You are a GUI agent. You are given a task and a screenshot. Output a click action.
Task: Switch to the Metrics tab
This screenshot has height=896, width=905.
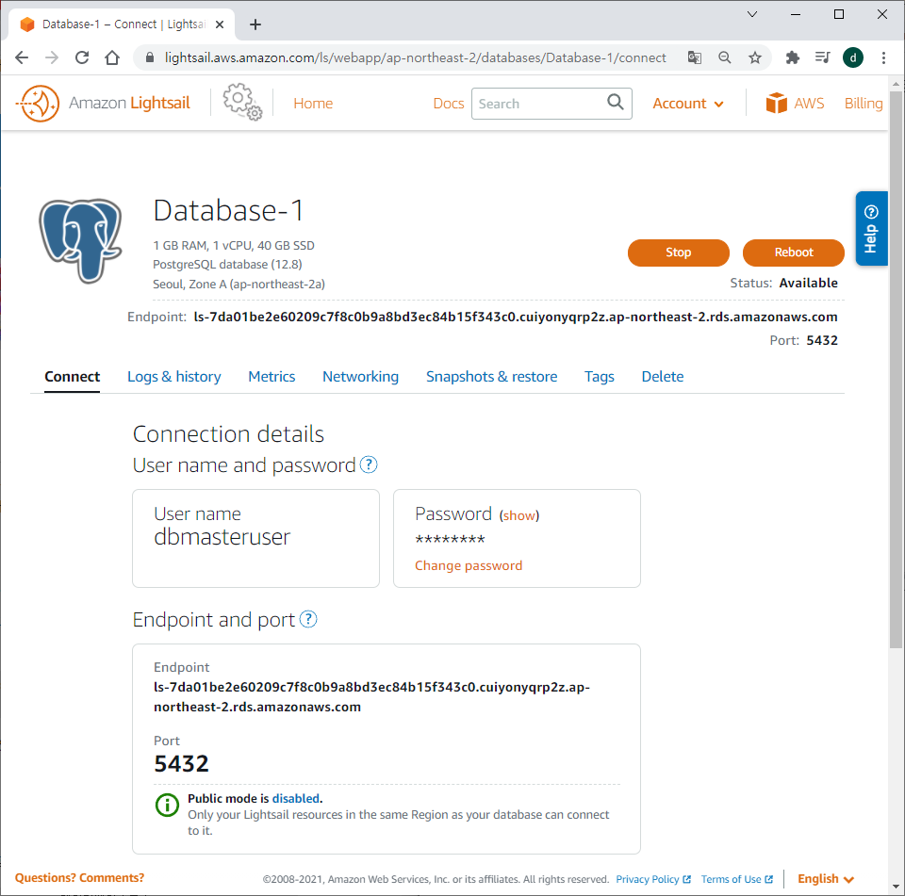coord(271,376)
